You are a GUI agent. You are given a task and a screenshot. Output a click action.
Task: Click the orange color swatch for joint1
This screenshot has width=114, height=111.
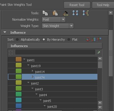tap(19, 59)
